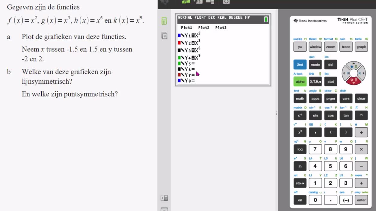
Task: Click the camera screenshot icon in toolbar
Action: click(x=226, y=2)
